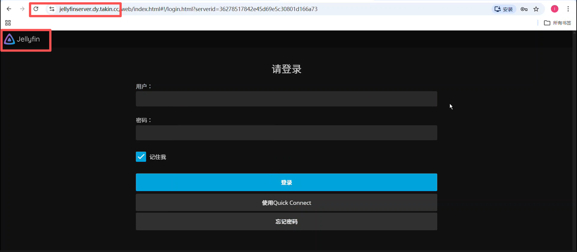
Task: Go back using the browser back arrow
Action: (9, 9)
